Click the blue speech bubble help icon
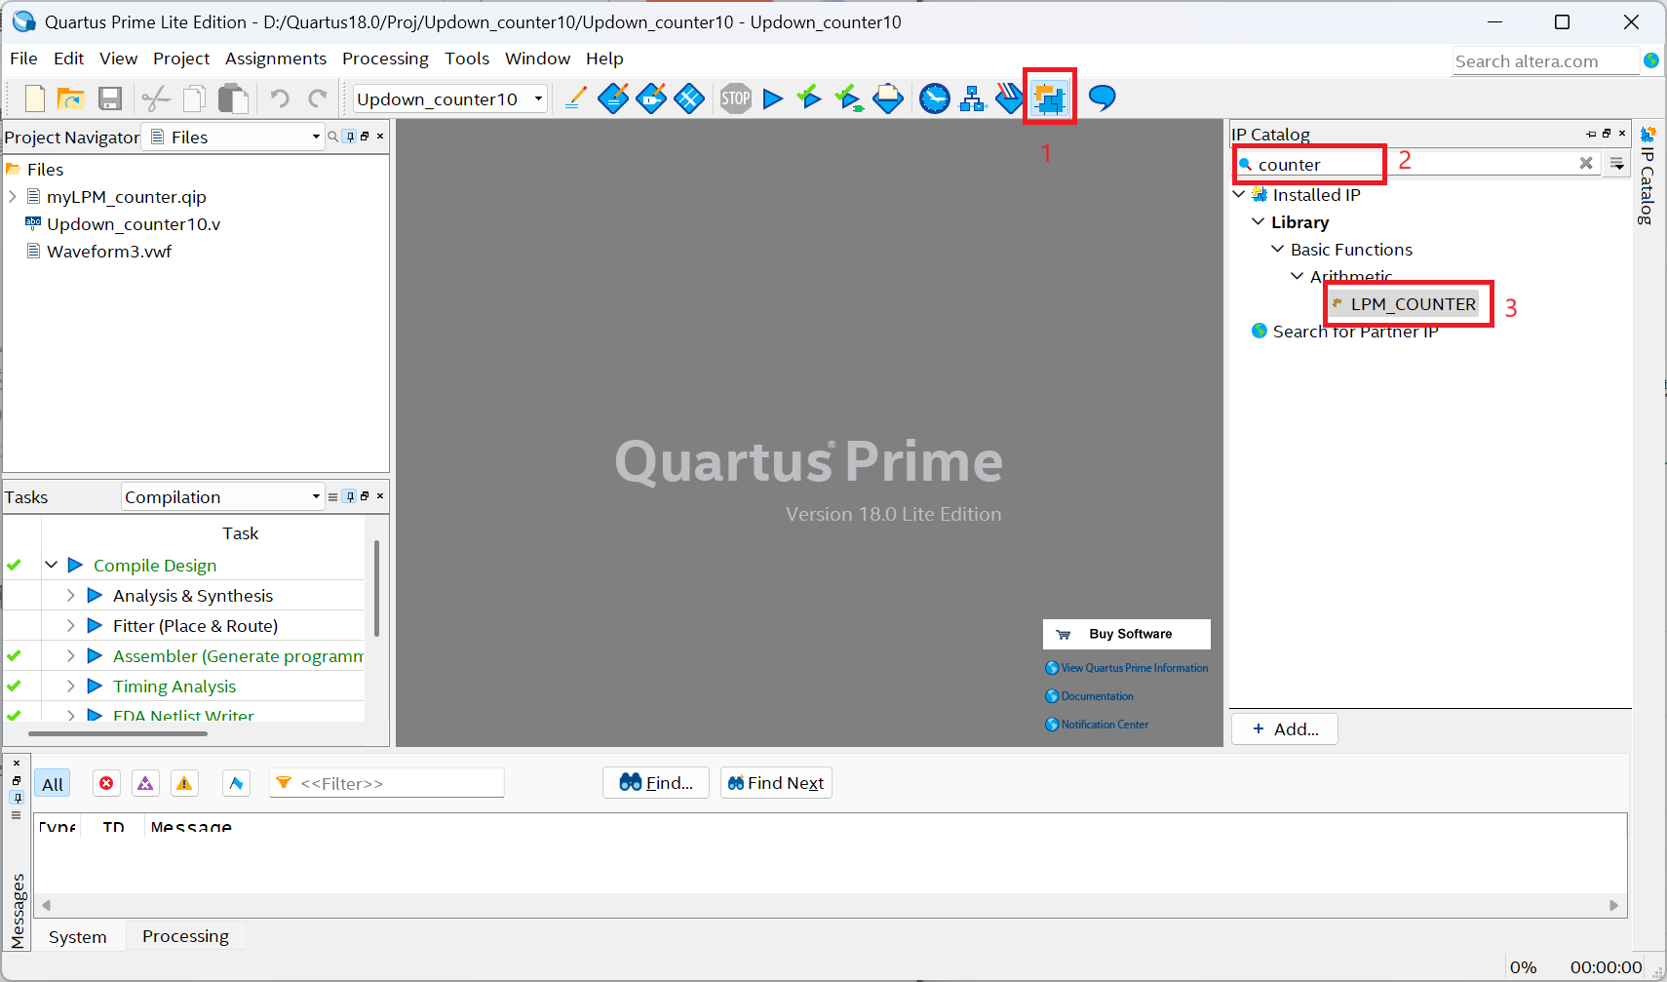Screen dimensions: 1667x982 click(1102, 98)
